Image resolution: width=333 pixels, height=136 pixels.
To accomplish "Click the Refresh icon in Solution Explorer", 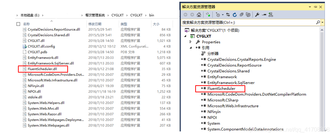I will pos(235,15).
